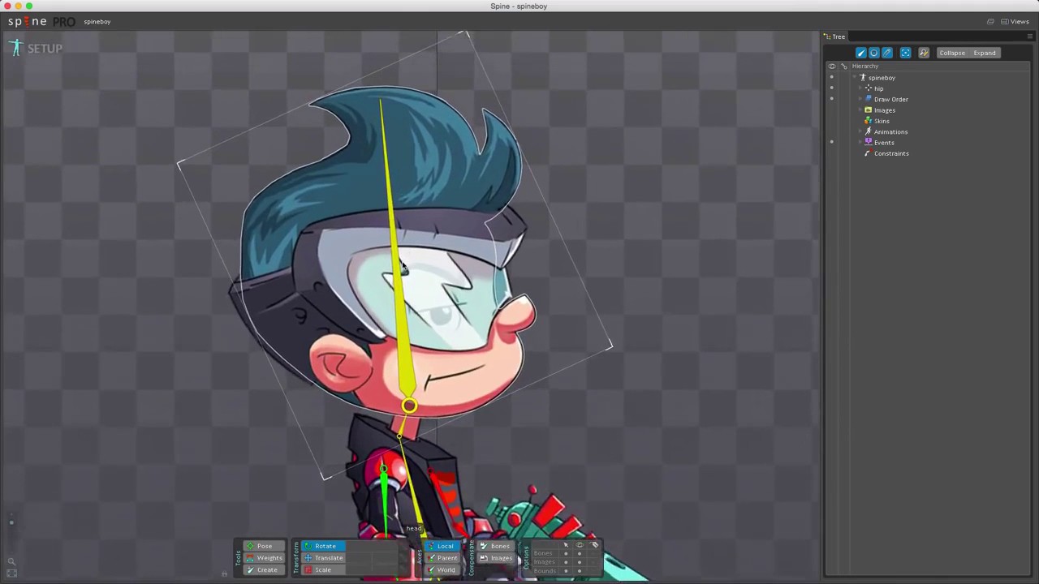Click the Images folder icon
1039x584 pixels.
pyautogui.click(x=869, y=110)
